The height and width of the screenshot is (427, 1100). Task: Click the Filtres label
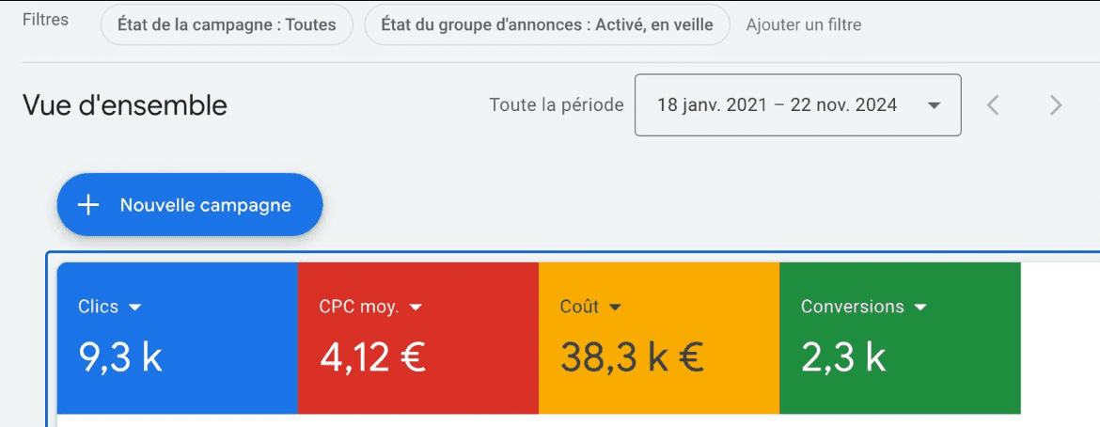pyautogui.click(x=45, y=20)
